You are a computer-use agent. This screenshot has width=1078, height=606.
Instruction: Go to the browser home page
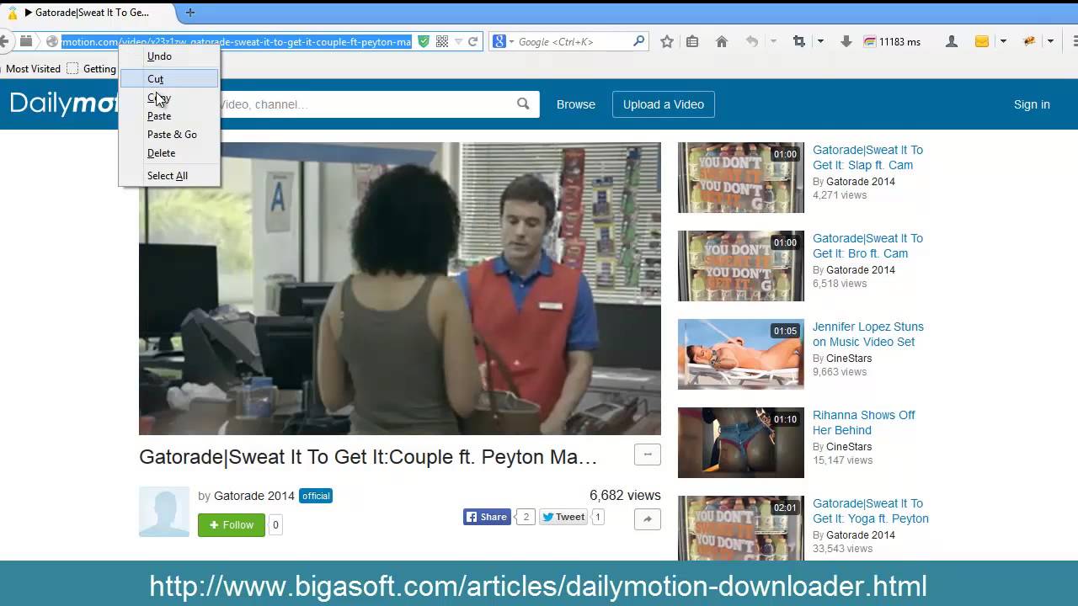click(722, 41)
